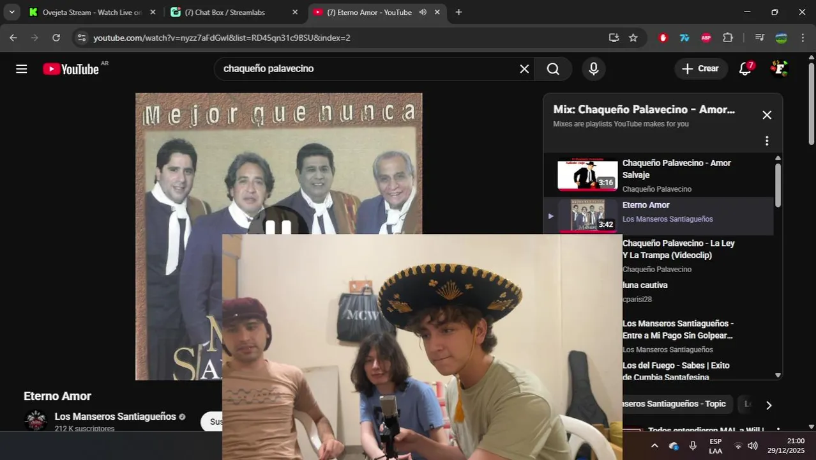Viewport: 816px width, 460px height.
Task: Play La Ley Y La Trampa (Videoclip) entry
Action: click(x=679, y=249)
